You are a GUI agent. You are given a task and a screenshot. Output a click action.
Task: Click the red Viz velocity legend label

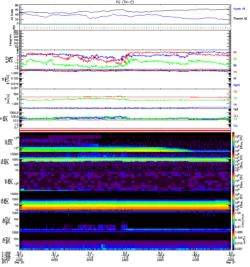pyautogui.click(x=235, y=91)
